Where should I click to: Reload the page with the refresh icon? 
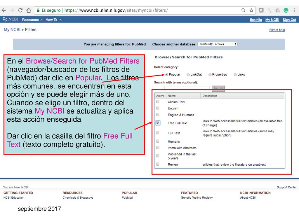click(20, 10)
